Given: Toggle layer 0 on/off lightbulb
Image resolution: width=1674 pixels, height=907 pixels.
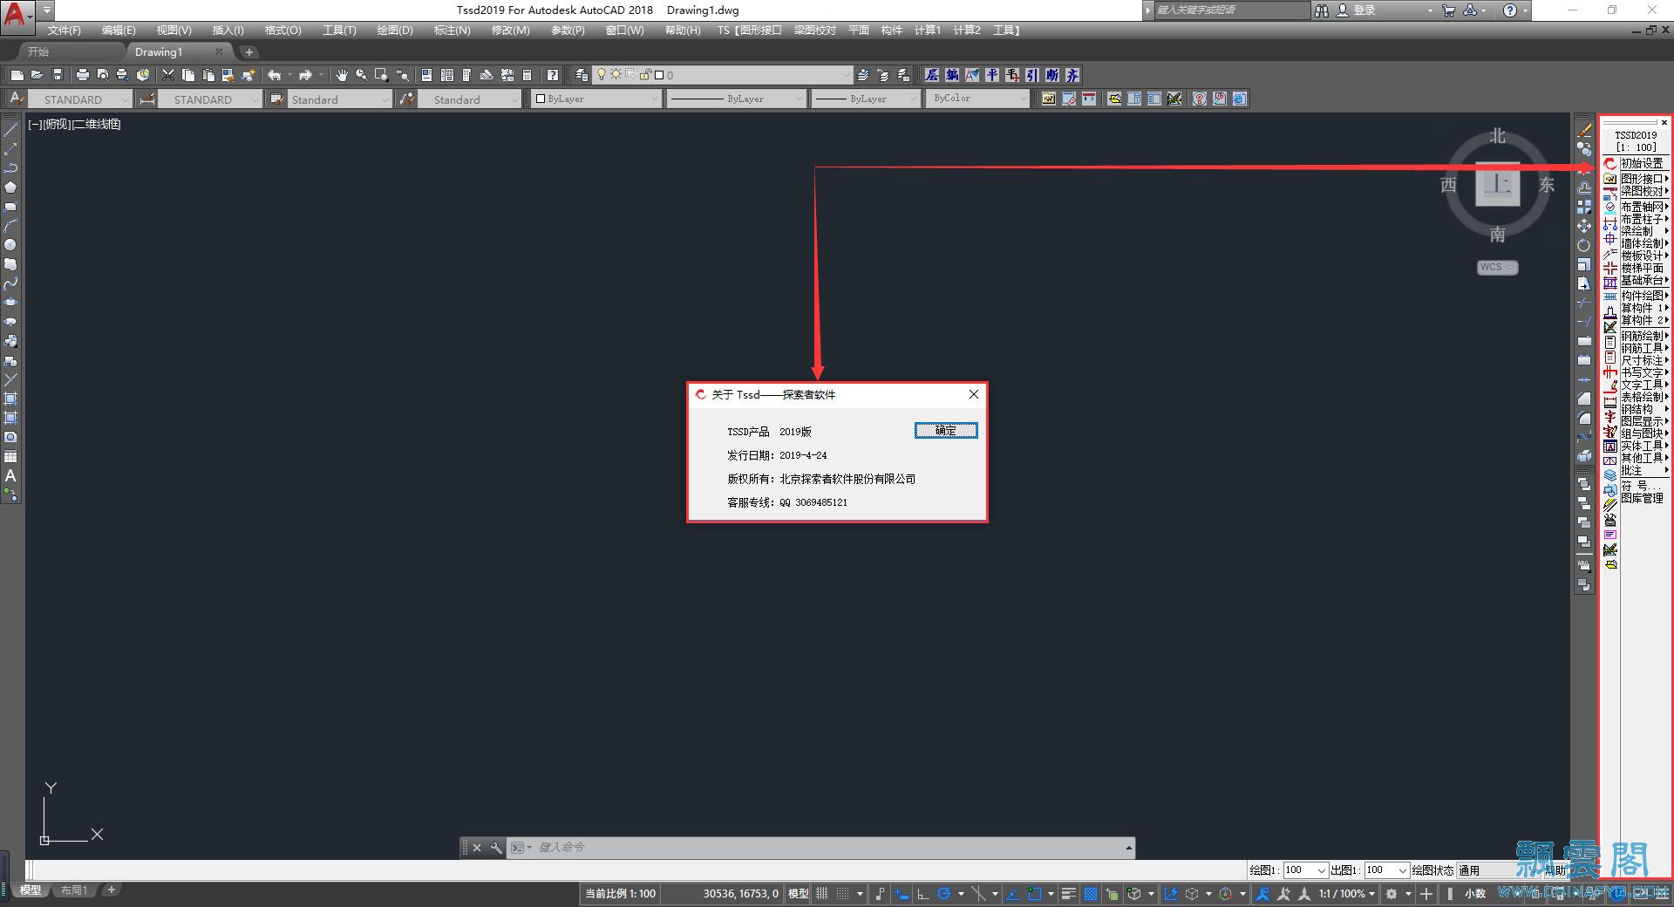Looking at the screenshot, I should pos(602,75).
